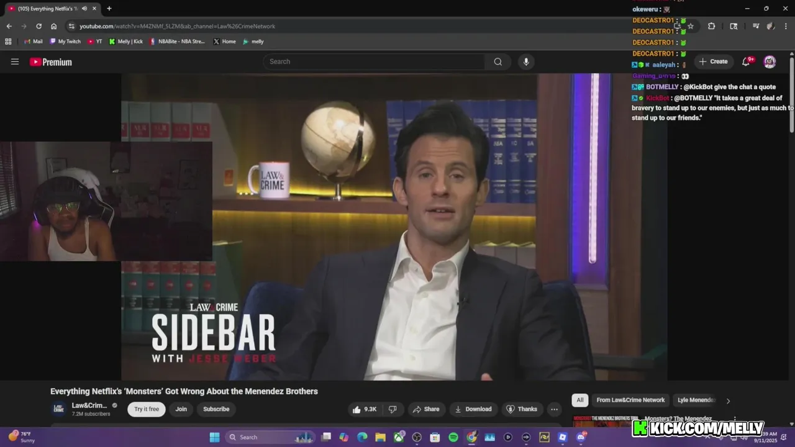Click the Create button
The width and height of the screenshot is (795, 447).
713,61
